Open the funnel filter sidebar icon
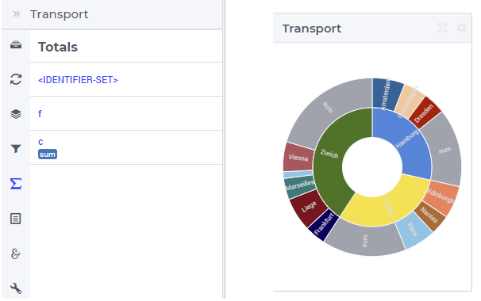This screenshot has height=301, width=481. click(x=16, y=148)
